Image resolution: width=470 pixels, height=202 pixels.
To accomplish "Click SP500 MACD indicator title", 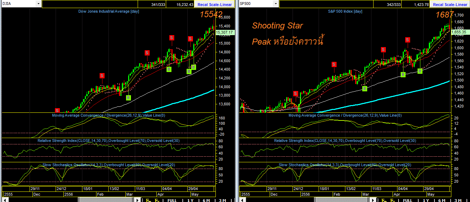I will pyautogui.click(x=345, y=115).
